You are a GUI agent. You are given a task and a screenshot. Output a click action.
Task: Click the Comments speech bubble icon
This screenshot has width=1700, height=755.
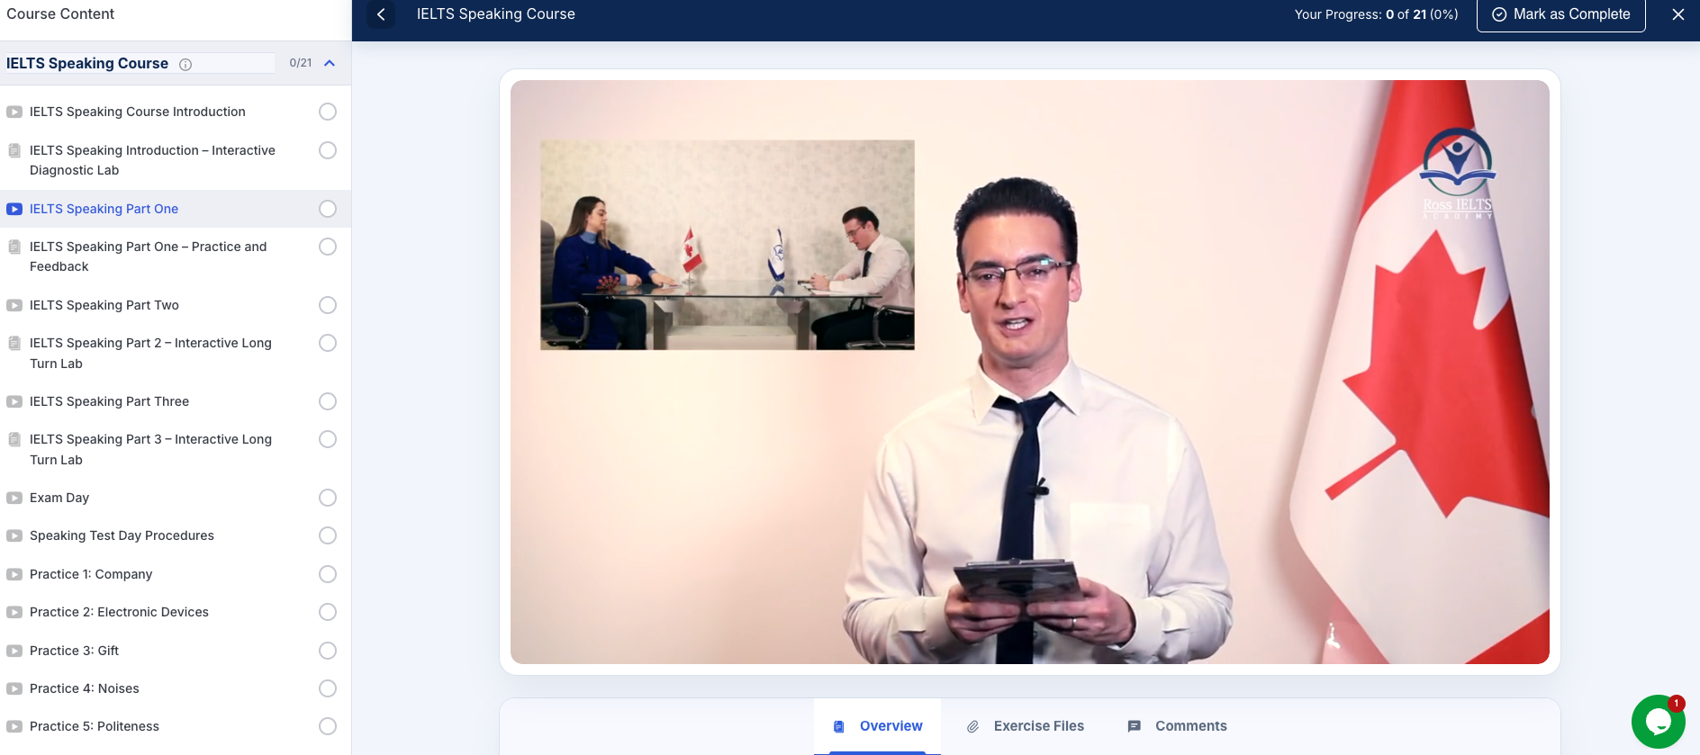coord(1135,726)
